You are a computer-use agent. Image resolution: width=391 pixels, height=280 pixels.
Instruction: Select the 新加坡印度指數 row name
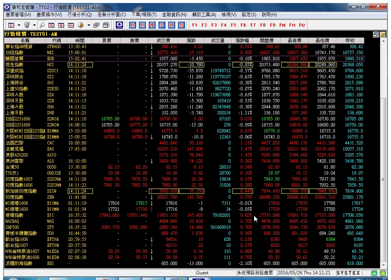(x=21, y=191)
